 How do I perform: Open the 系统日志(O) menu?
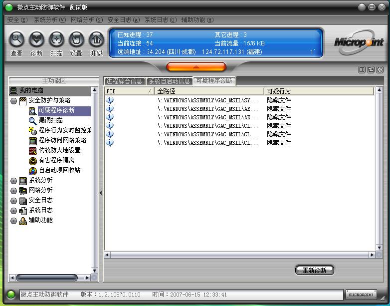click(161, 20)
